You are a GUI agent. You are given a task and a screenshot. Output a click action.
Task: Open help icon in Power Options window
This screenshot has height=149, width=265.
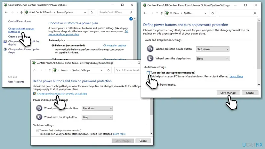coord(131,19)
